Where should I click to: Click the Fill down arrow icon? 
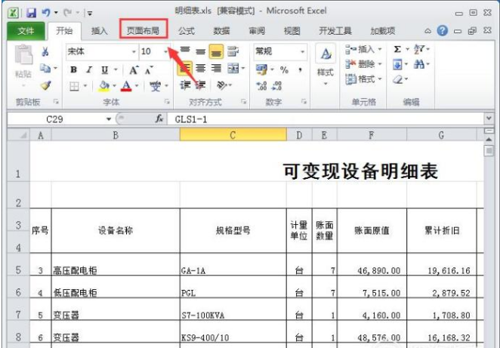click(397, 65)
